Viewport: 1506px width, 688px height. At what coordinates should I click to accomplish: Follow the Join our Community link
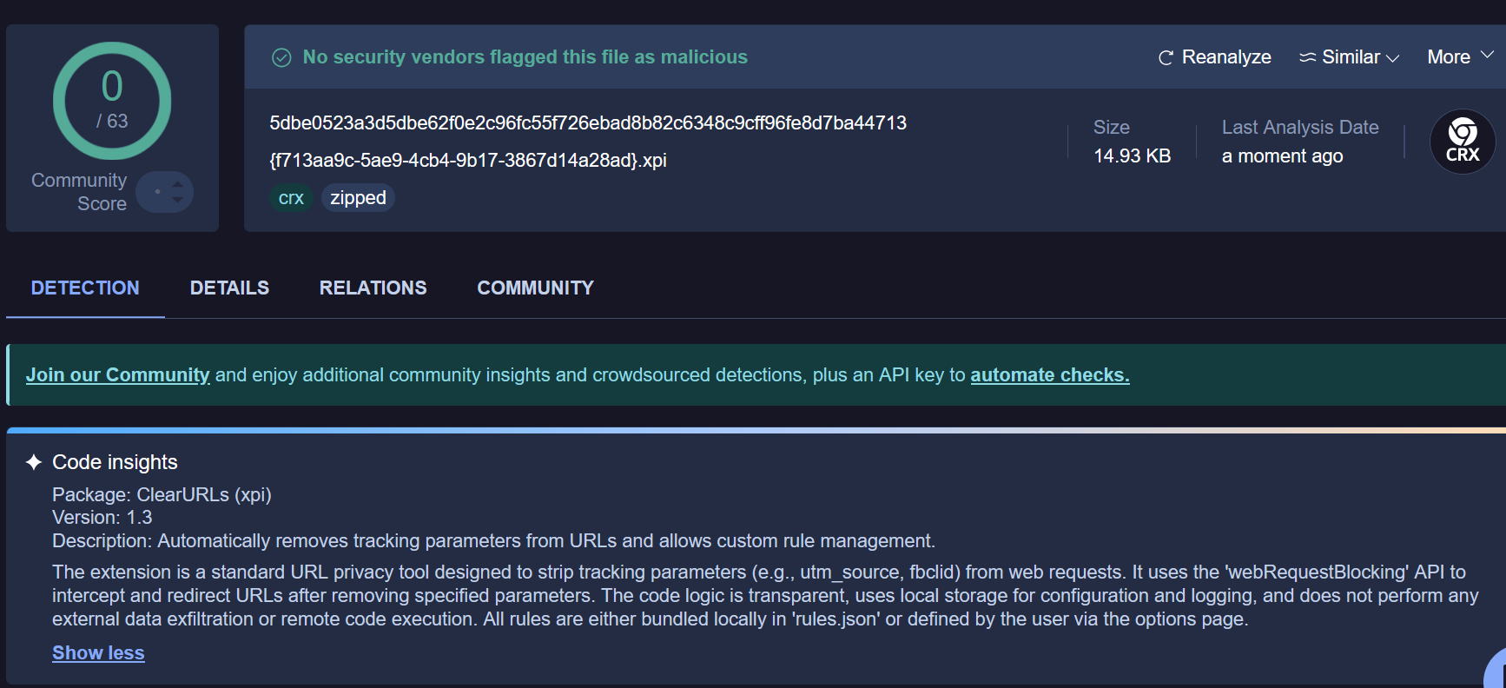(x=117, y=375)
